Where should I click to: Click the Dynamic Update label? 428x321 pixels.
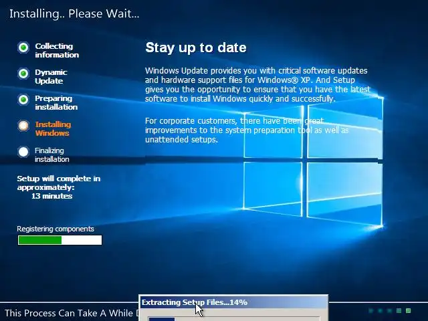coord(51,76)
